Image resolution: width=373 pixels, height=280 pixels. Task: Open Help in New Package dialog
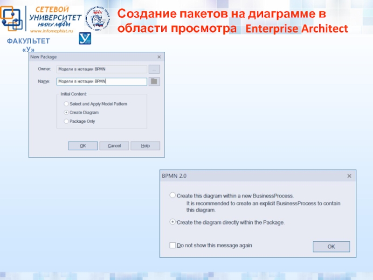145,146
